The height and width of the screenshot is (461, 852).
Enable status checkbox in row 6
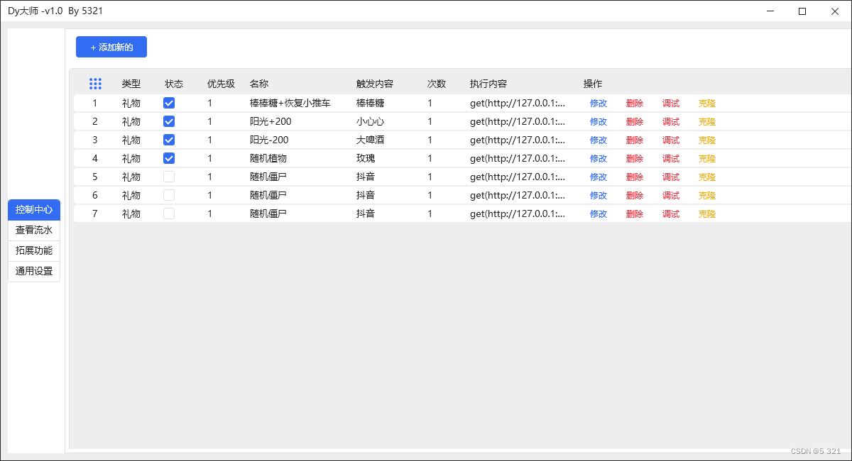point(169,195)
